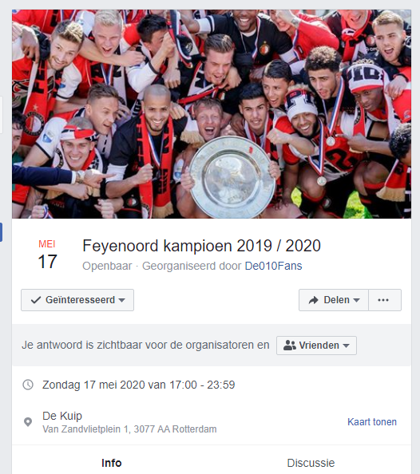420x474 pixels.
Task: Open the De010Fans organizer link
Action: coord(273,266)
